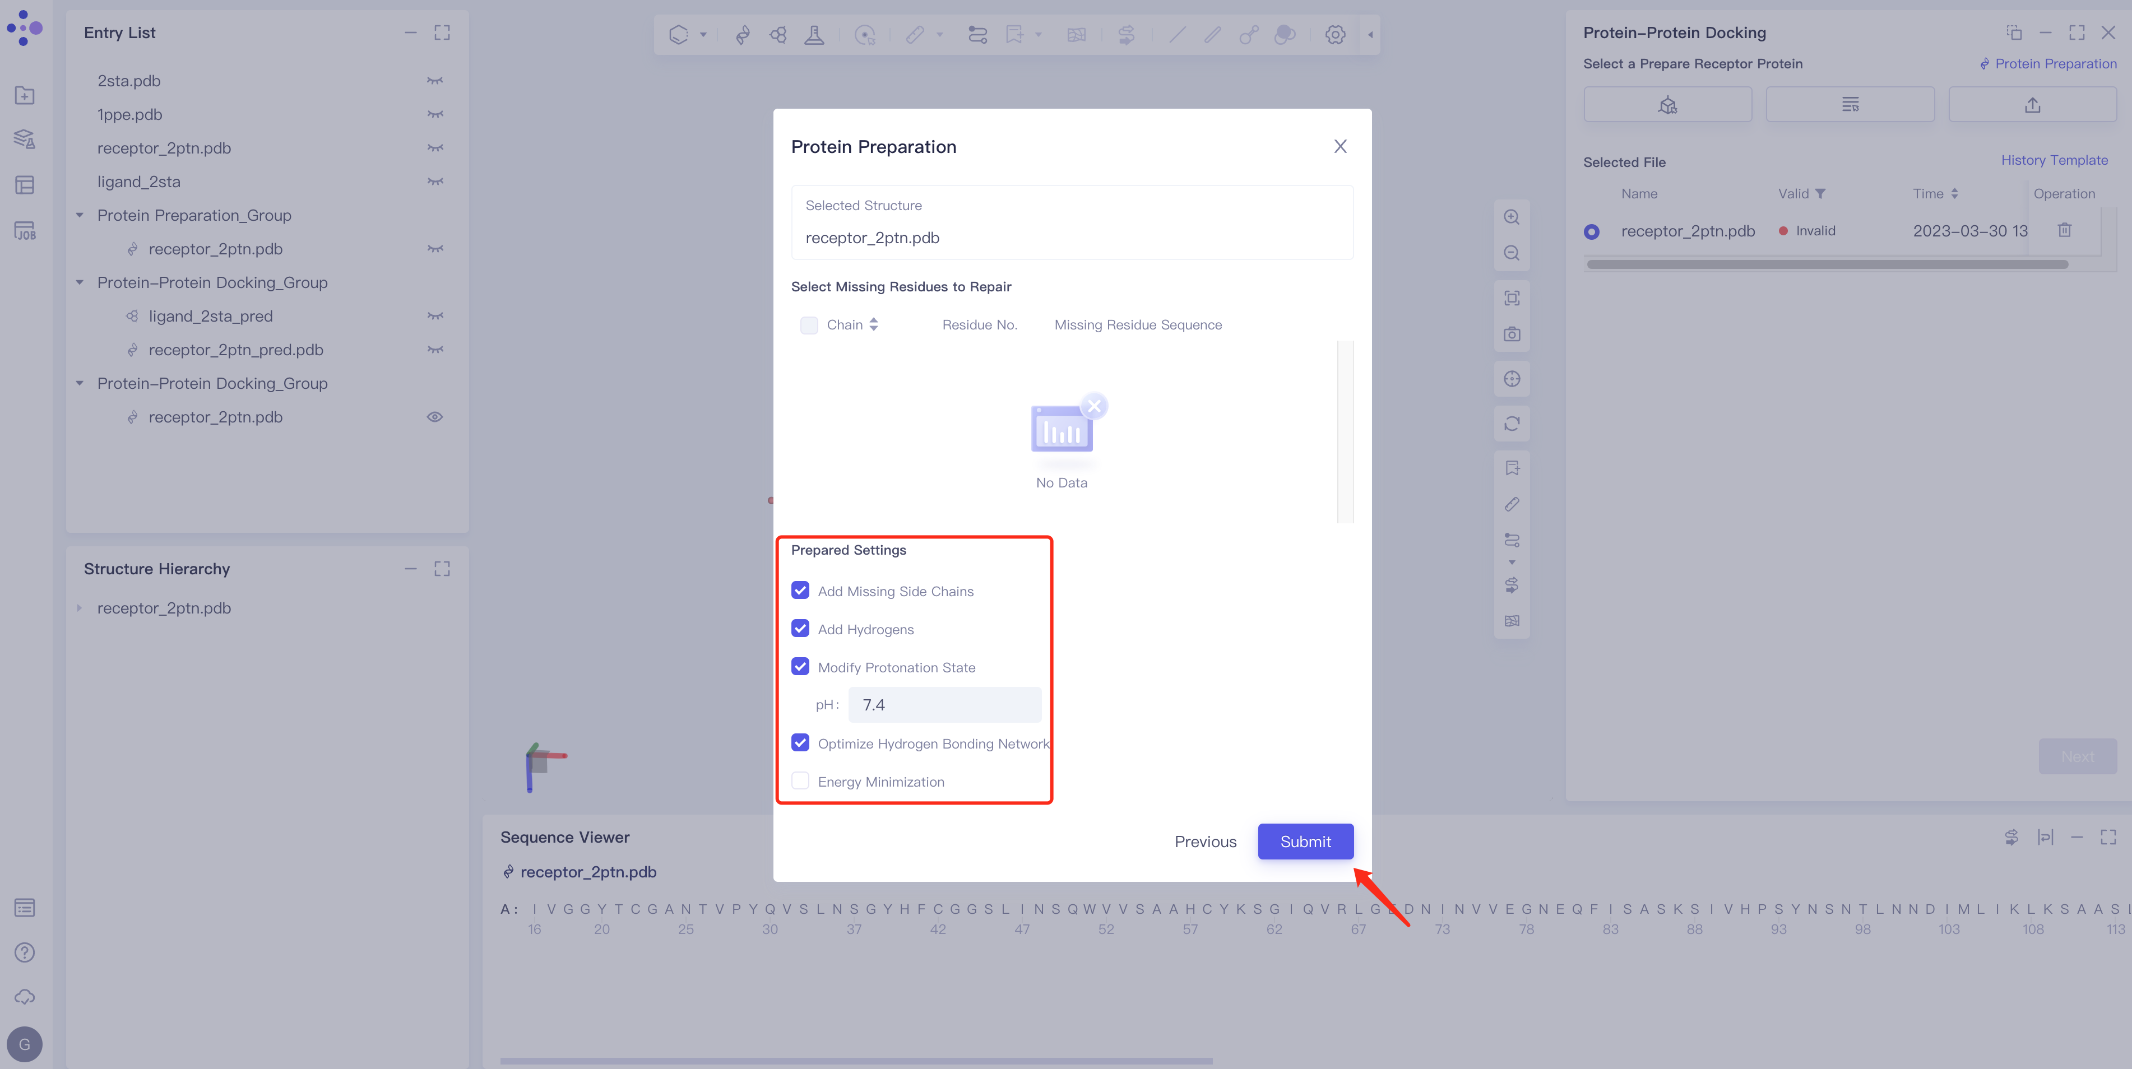Open the Protein Preparation link in docking panel
Image resolution: width=2132 pixels, height=1069 pixels.
[x=2047, y=64]
